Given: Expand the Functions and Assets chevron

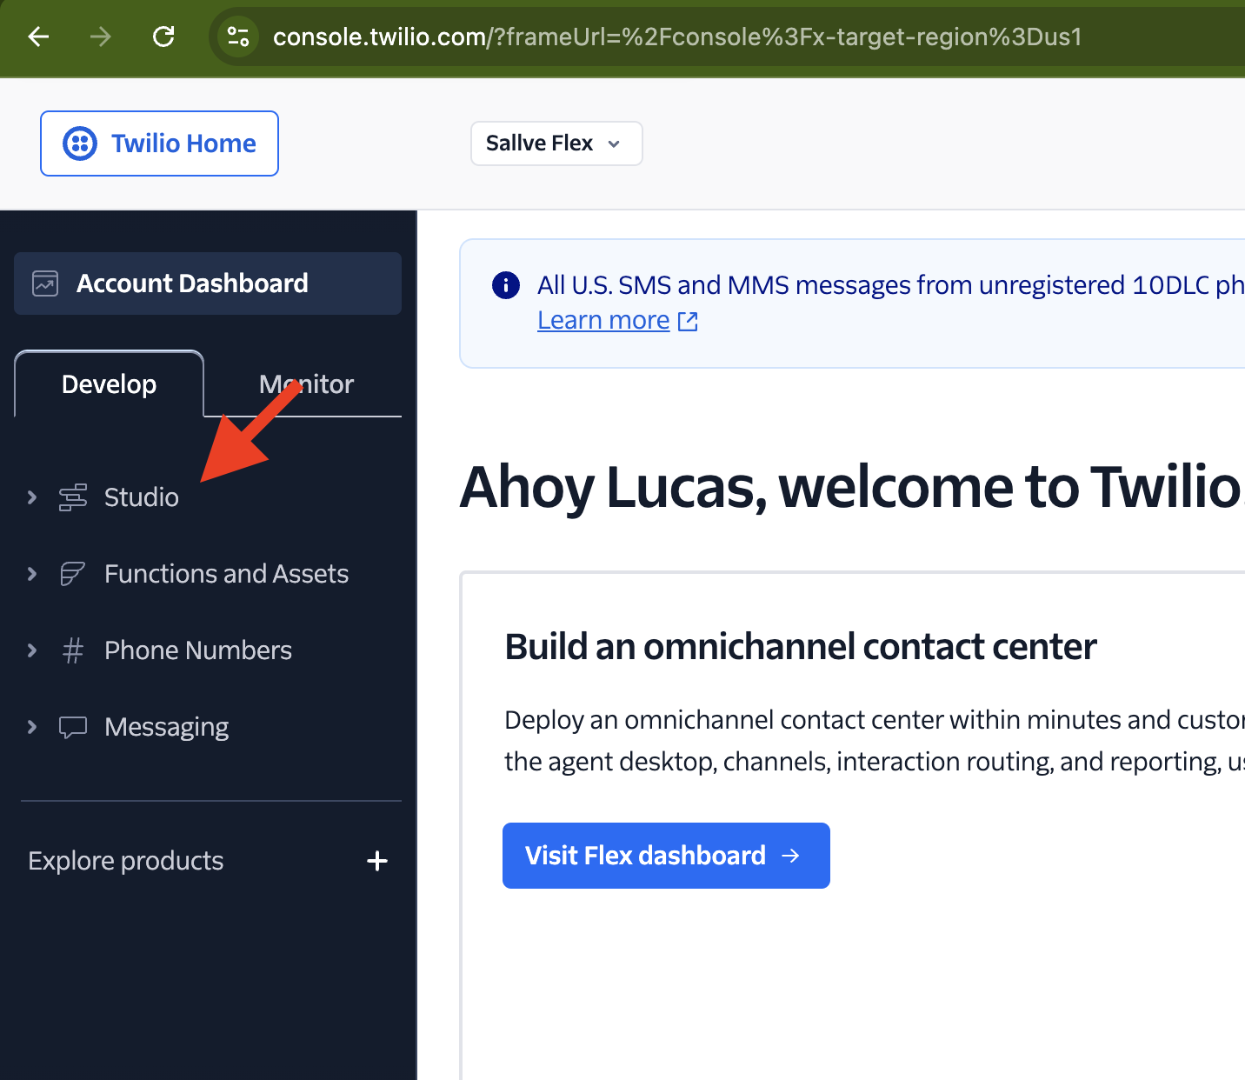Looking at the screenshot, I should point(32,574).
